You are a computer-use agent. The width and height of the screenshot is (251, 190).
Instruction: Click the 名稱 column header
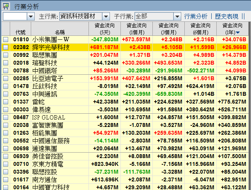click(x=60, y=32)
